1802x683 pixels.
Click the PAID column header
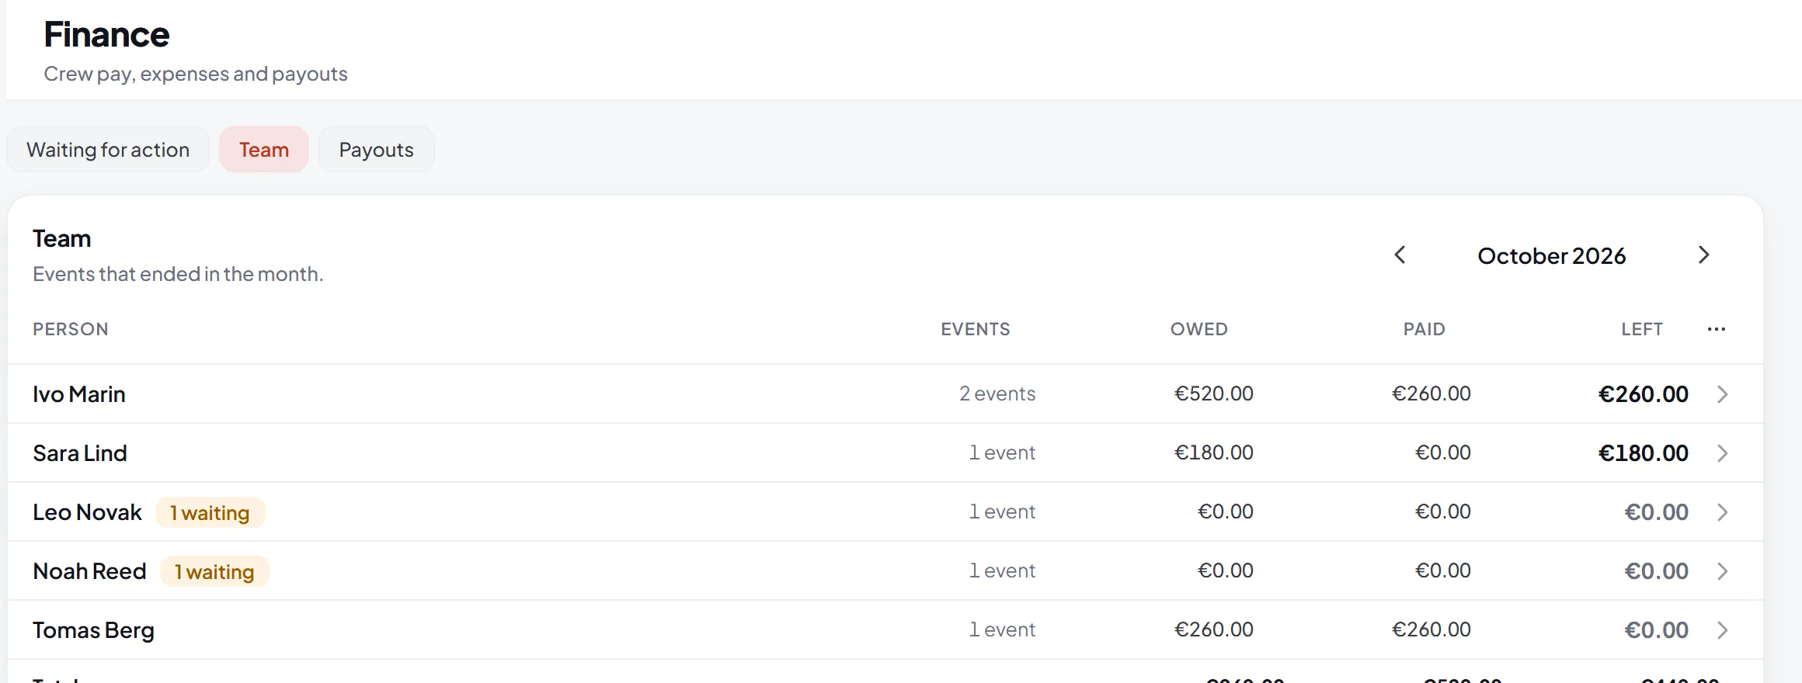pos(1425,329)
